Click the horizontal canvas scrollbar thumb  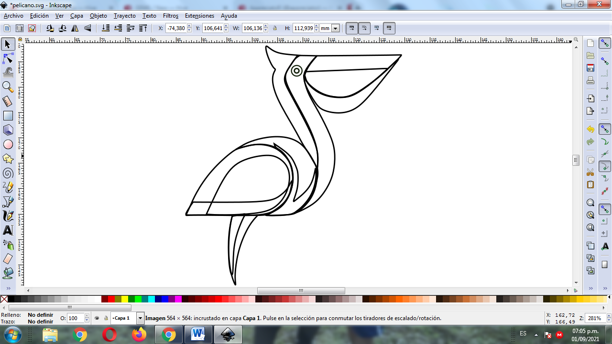(x=301, y=290)
